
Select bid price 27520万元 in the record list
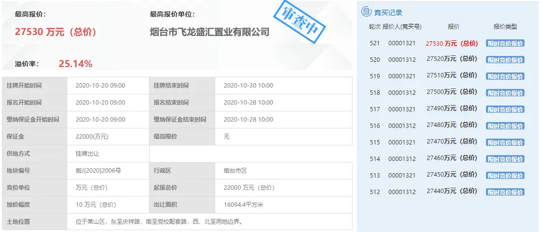[x=452, y=59]
